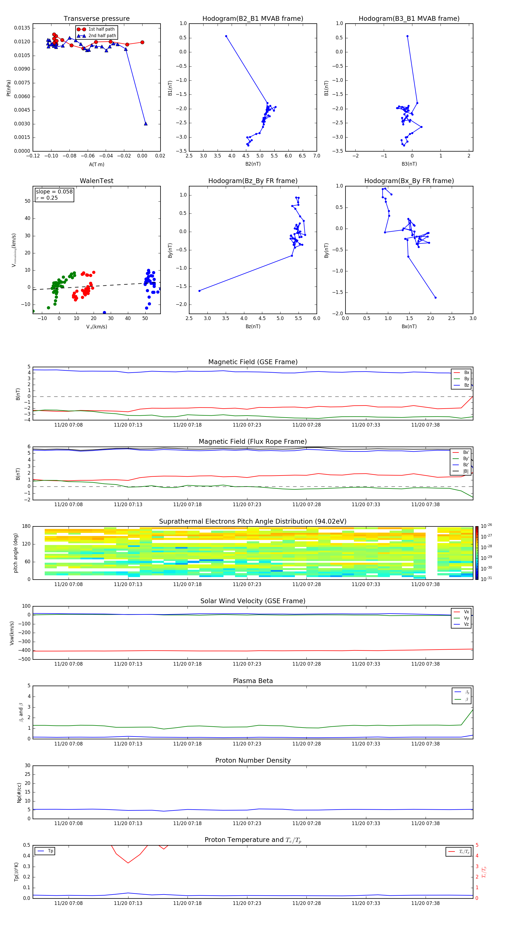Click the red Te/Tp right-axis label

[484, 872]
